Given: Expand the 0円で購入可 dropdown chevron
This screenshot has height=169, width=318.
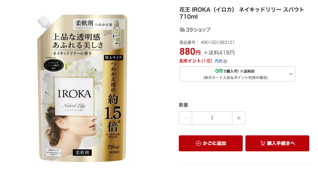Looking at the screenshot, I should [x=291, y=74].
